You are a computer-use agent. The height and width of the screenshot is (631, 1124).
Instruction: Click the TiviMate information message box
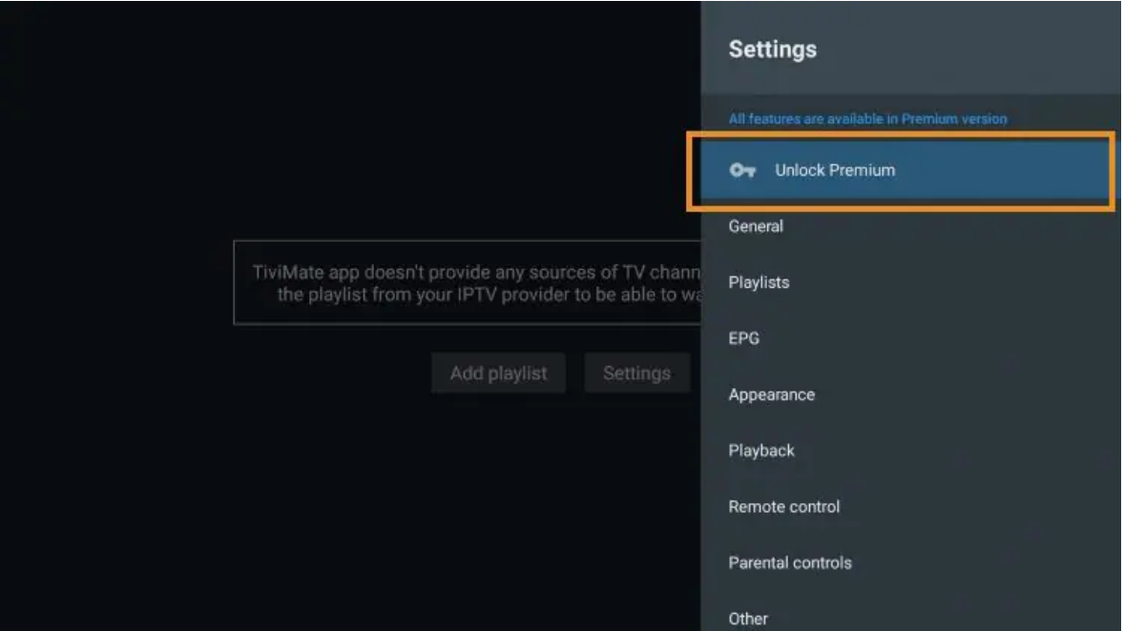(468, 283)
